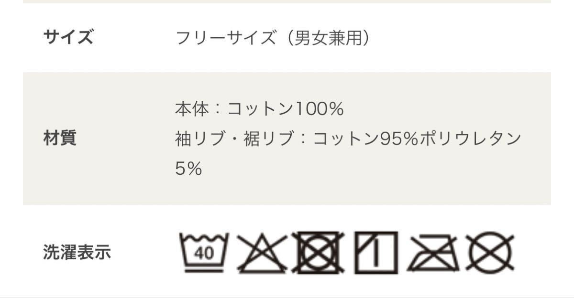Select the 材質 row label
Screen dimensions: 574x298
[60, 138]
